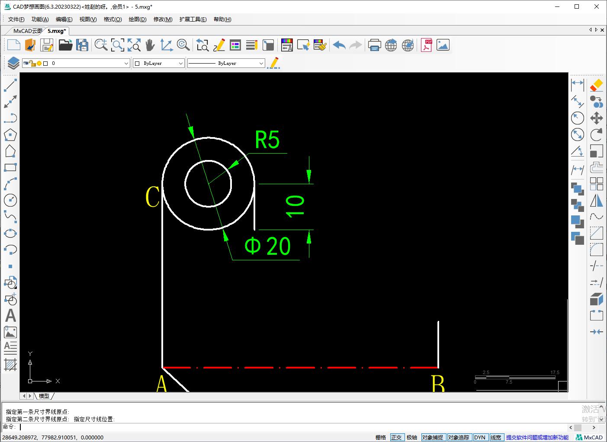Viewport: 607px width, 442px height.
Task: Select the Mirror tool on right toolbar
Action: coord(597,201)
